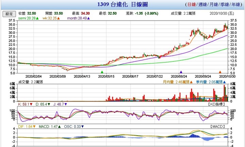Click the green up arrow beside MACD: 1.47

59,127
